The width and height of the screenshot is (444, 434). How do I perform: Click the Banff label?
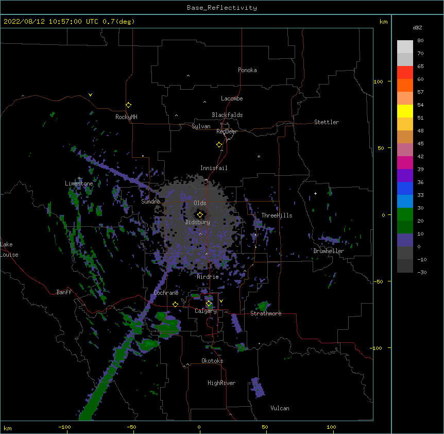[x=64, y=292]
